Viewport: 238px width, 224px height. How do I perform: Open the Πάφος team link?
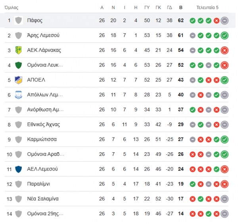click(x=35, y=21)
